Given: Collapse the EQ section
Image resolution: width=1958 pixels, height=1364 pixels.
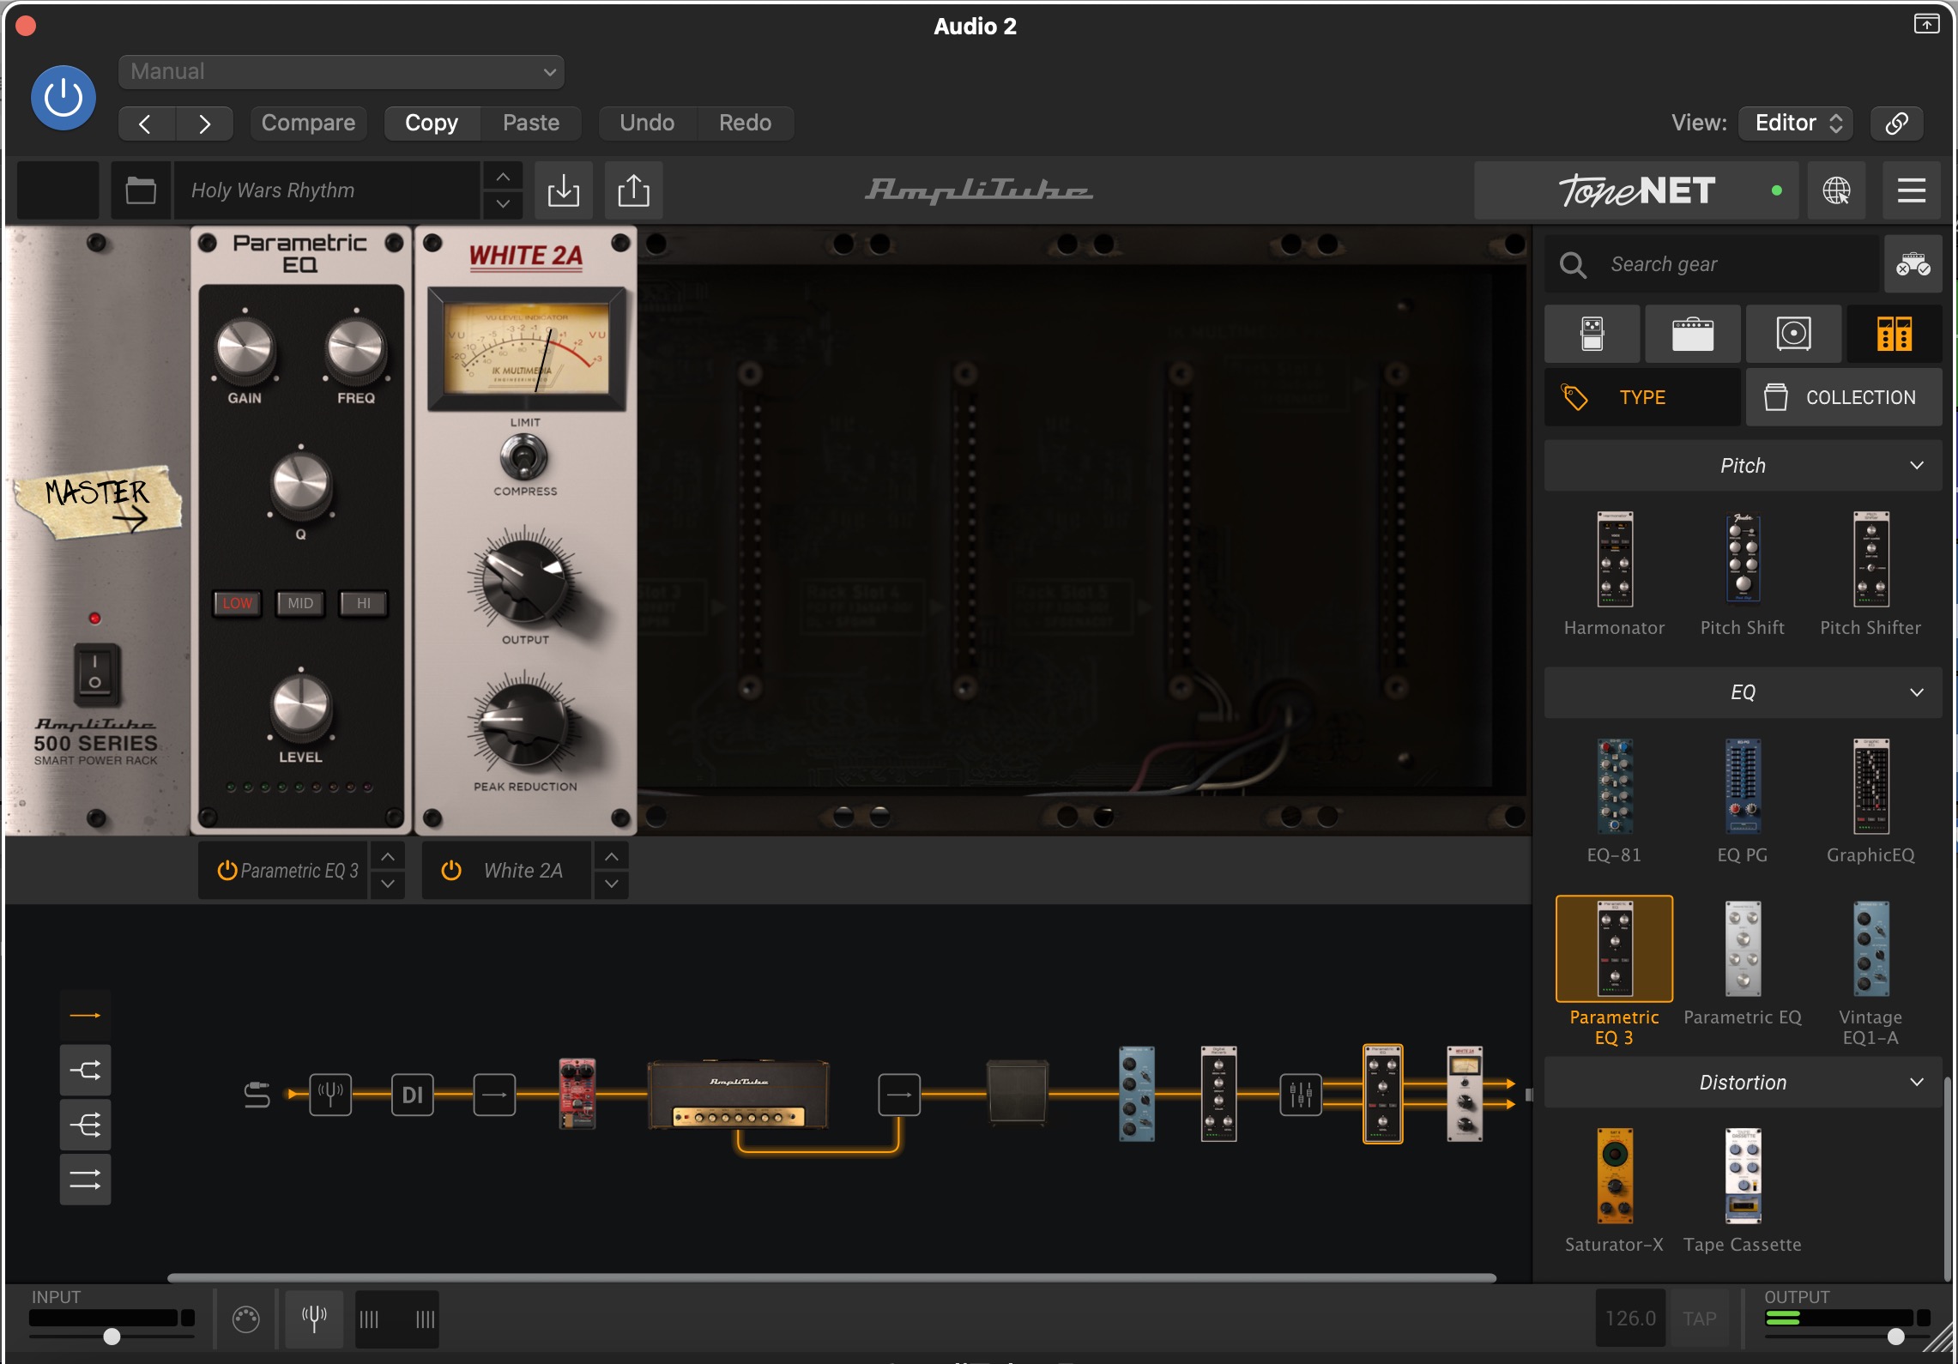Looking at the screenshot, I should (1743, 692).
